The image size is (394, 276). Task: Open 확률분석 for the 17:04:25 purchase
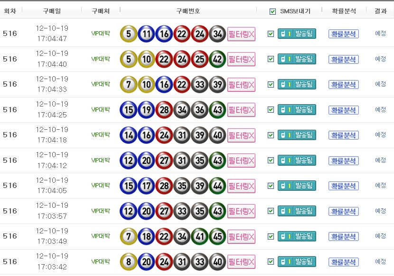(343, 110)
